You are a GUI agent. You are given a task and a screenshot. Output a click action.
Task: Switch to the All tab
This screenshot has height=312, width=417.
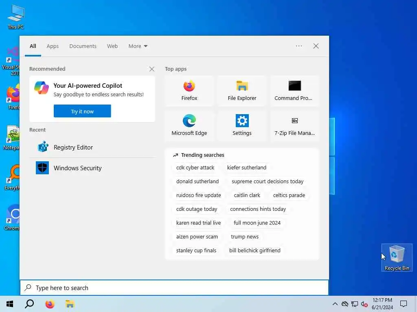coord(33,46)
